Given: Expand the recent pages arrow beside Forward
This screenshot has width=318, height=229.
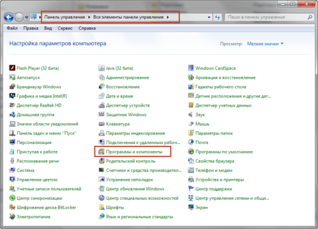Looking at the screenshot, I should (27, 17).
